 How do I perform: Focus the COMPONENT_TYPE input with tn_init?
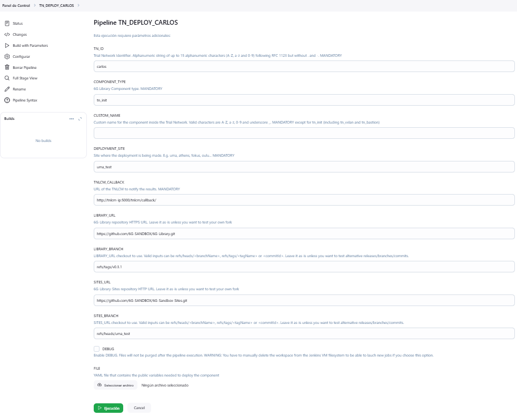click(304, 100)
